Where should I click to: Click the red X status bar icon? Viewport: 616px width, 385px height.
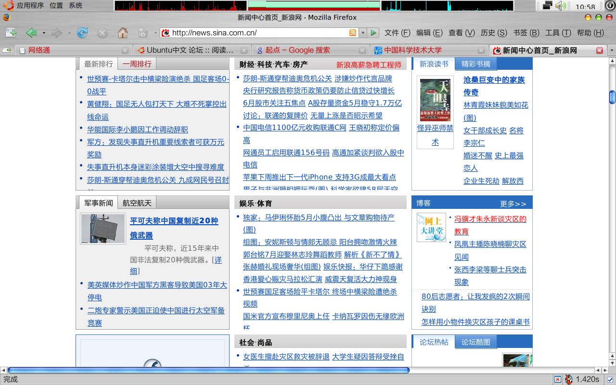[557, 379]
